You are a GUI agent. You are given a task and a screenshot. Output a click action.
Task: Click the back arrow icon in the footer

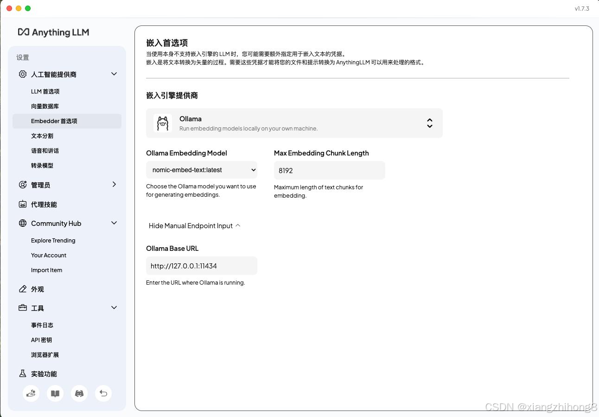tap(103, 393)
